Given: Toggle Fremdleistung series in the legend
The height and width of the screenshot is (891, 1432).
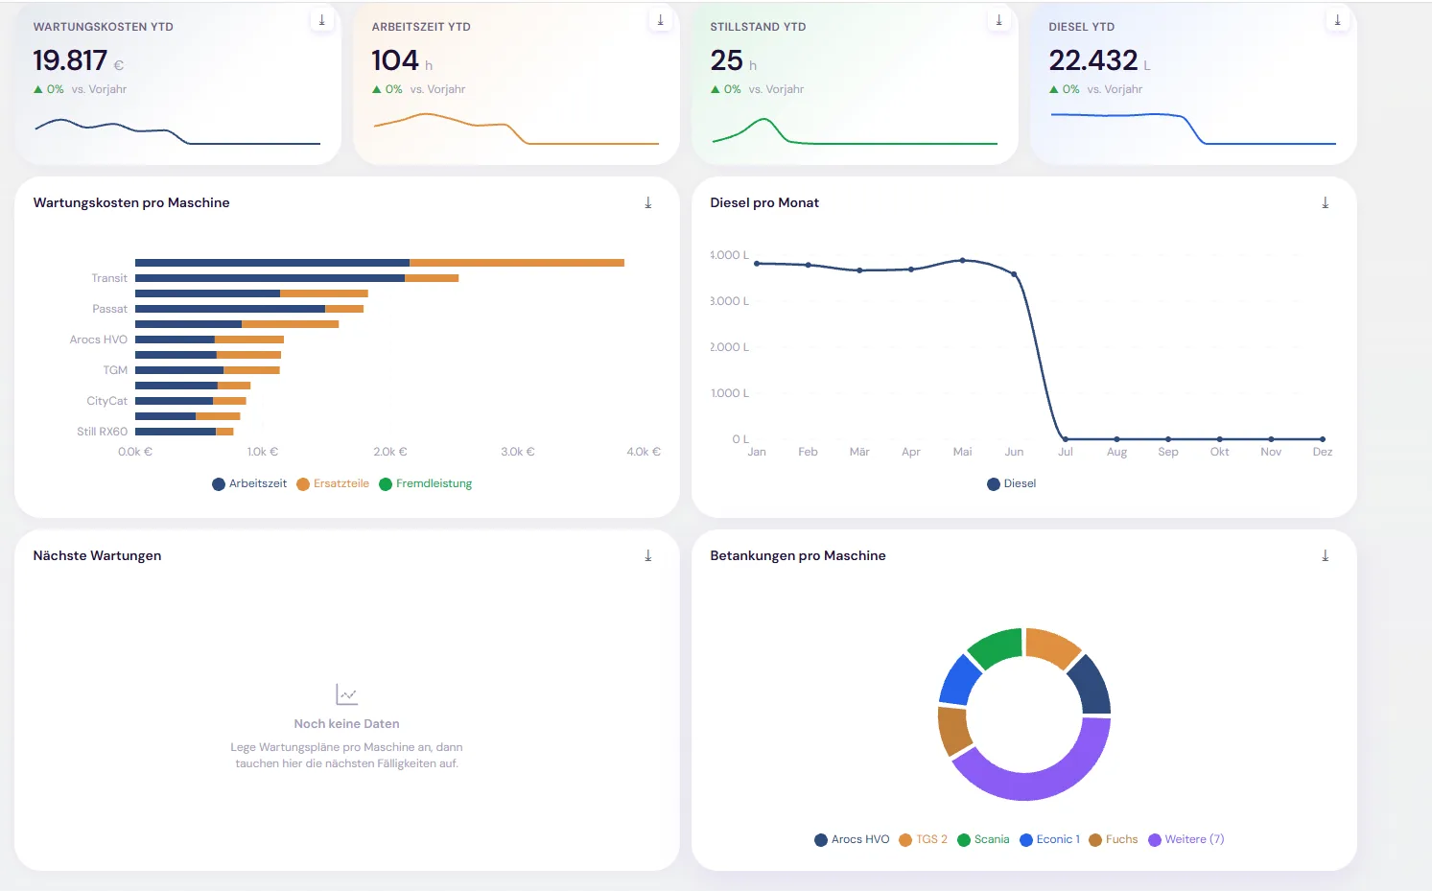Looking at the screenshot, I should pyautogui.click(x=426, y=483).
